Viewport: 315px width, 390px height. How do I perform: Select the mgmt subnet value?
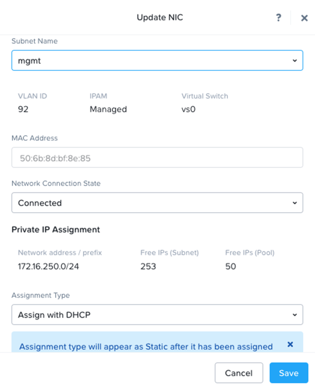pyautogui.click(x=29, y=61)
